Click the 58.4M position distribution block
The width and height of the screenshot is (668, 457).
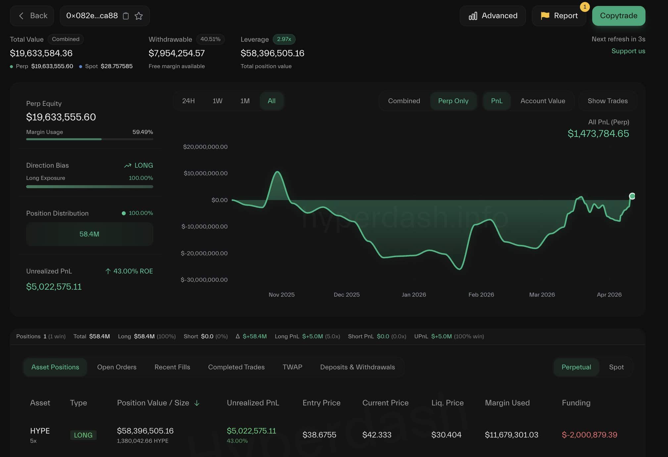tap(89, 234)
